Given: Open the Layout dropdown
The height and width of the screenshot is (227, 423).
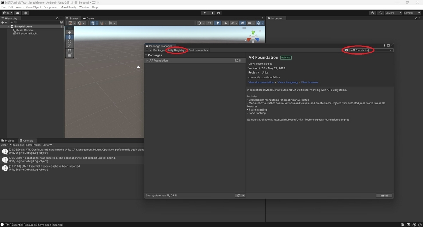Looking at the screenshot, I should [412, 13].
